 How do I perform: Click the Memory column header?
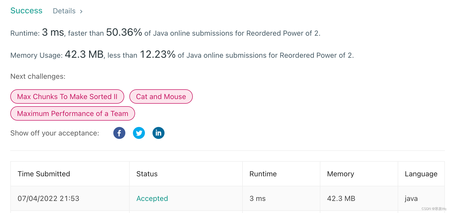click(340, 174)
